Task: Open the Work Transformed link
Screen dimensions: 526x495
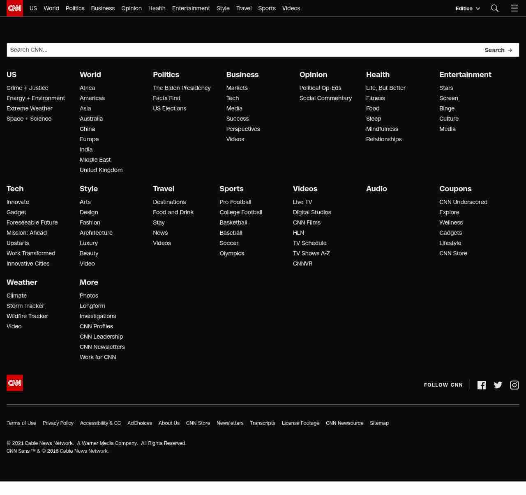Action: tap(31, 253)
